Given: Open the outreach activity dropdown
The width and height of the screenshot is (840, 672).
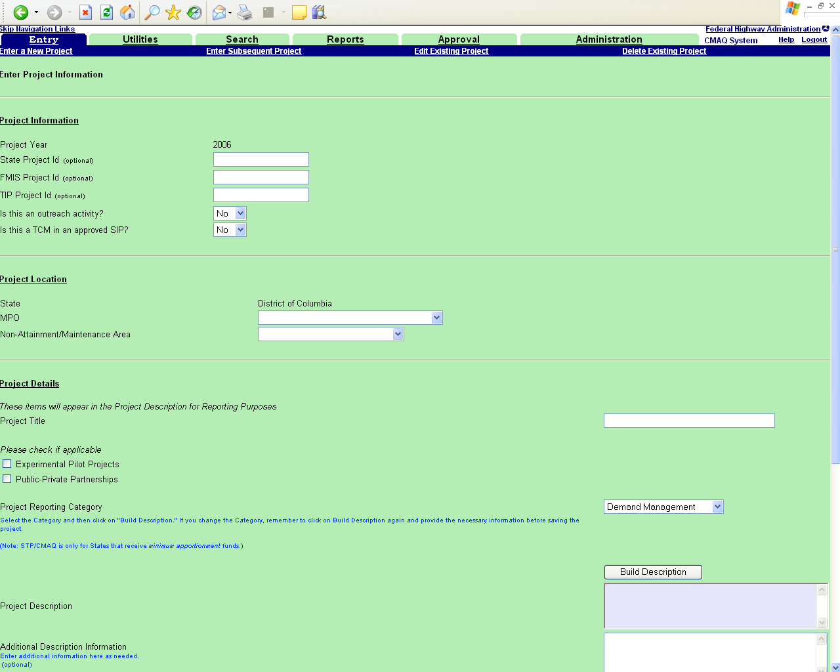Looking at the screenshot, I should 230,213.
